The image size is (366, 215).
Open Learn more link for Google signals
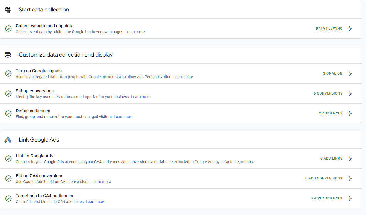click(x=183, y=77)
